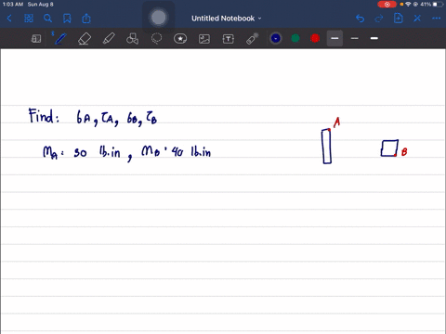Select the Image insert tool
Viewport: 446px width, 334px height.
204,39
